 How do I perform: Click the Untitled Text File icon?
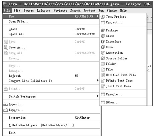pyautogui.click(x=103, y=75)
